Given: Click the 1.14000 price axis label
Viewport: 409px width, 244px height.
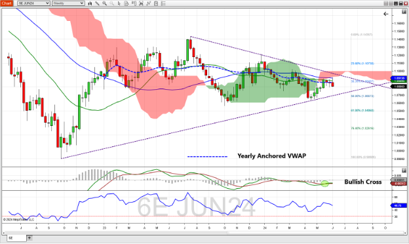Looking at the screenshot, I should pos(399,39).
